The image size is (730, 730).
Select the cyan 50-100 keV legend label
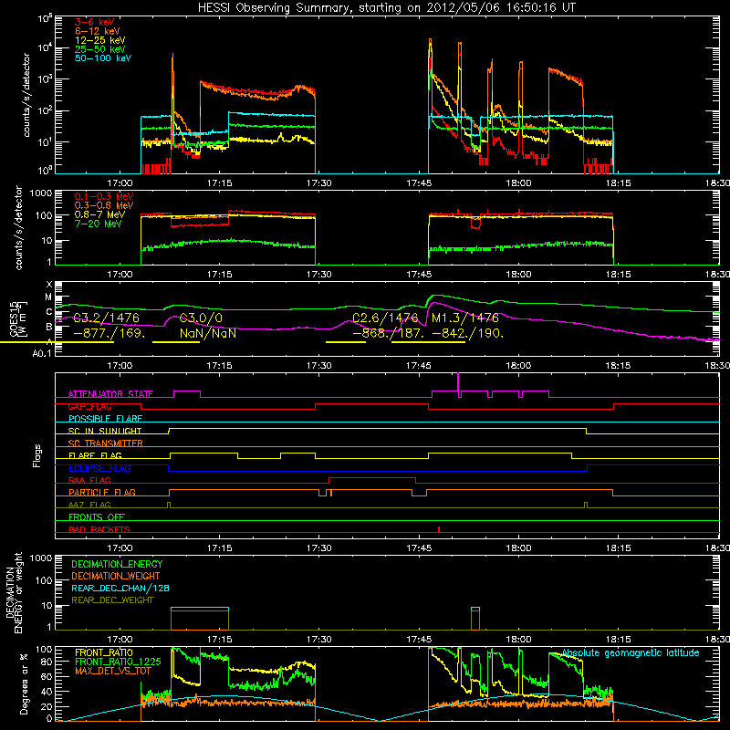click(102, 58)
